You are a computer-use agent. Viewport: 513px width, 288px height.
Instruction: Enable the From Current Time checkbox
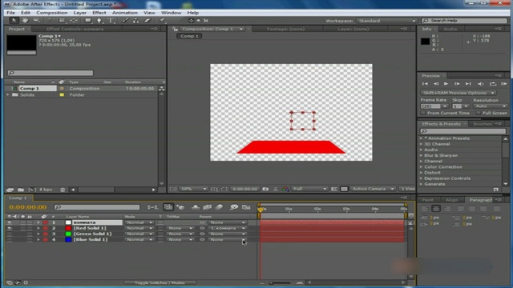click(x=423, y=113)
